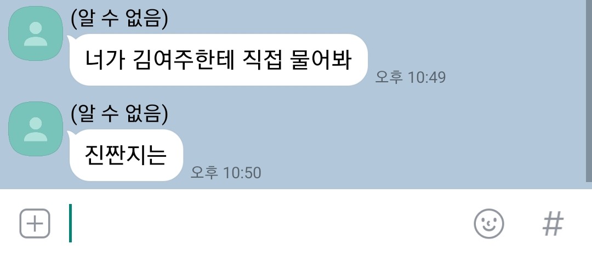Viewport: 592px width, 255px height.
Task: Click sender name '(알 수 없음)' above 진짜지는
Action: 119,114
